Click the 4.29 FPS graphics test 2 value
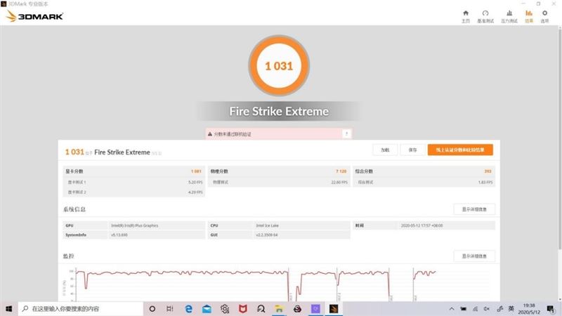Image resolution: width=562 pixels, height=316 pixels. [195, 192]
